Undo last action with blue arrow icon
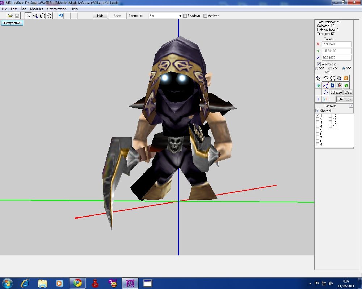The image size is (362, 289). (61, 16)
